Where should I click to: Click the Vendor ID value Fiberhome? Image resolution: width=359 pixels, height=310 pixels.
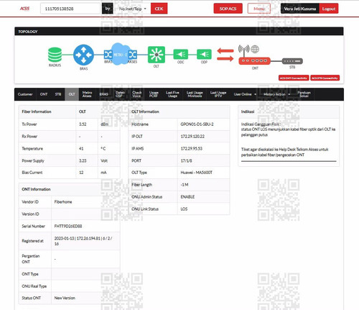click(x=63, y=202)
